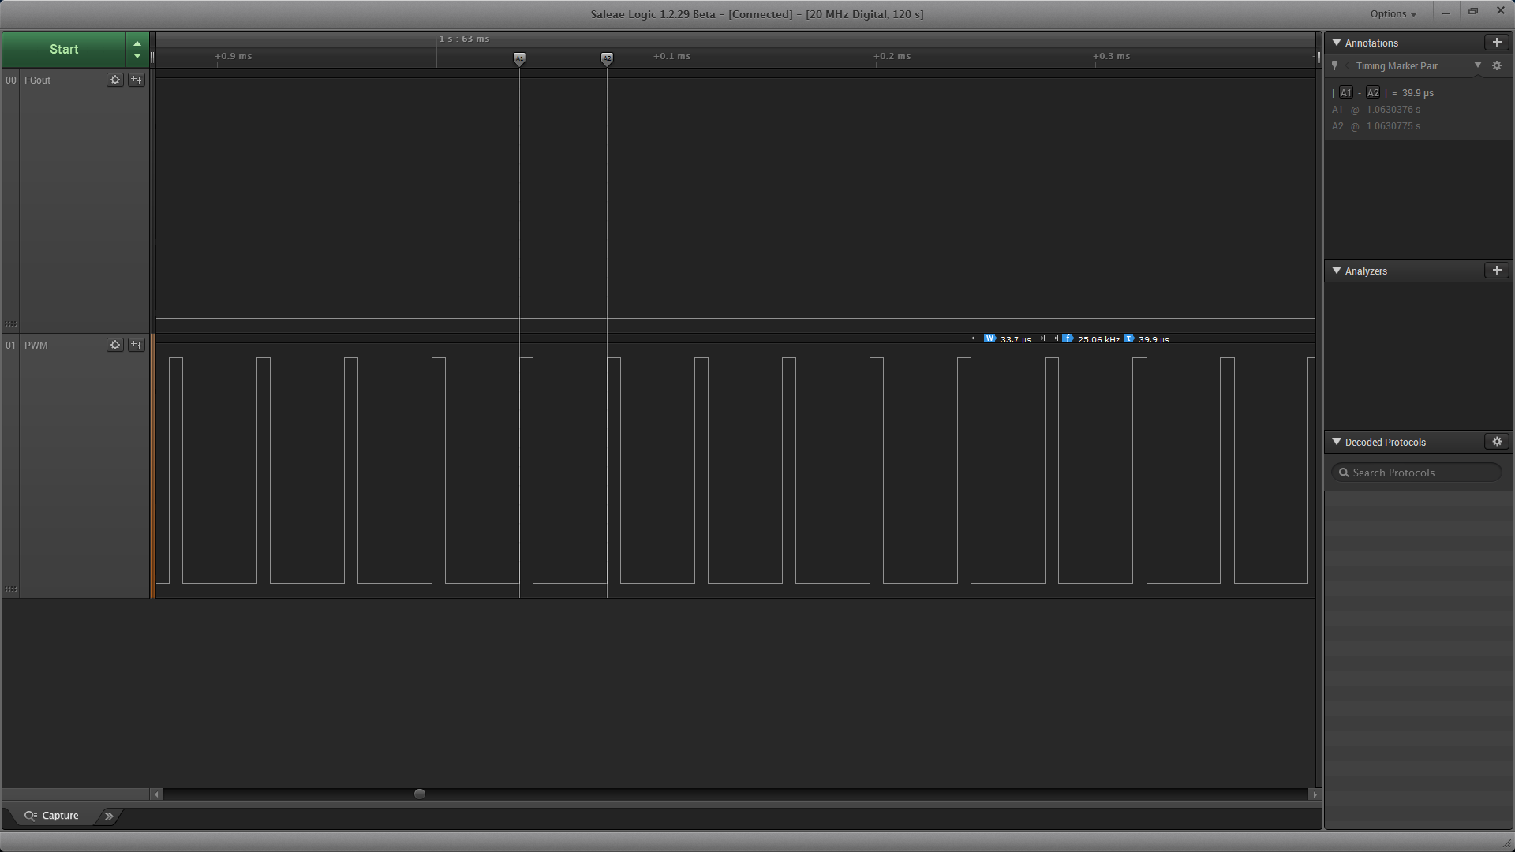The height and width of the screenshot is (852, 1515).
Task: Click the width measurement W icon
Action: point(989,338)
